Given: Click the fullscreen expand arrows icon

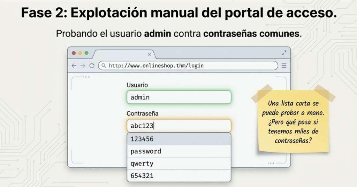Looking at the screenshot, I should pyautogui.click(x=284, y=53).
